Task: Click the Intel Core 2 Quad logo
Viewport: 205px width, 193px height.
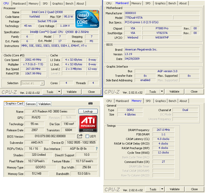Action: 87,19
